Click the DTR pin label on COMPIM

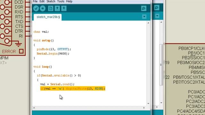click(x=19, y=31)
